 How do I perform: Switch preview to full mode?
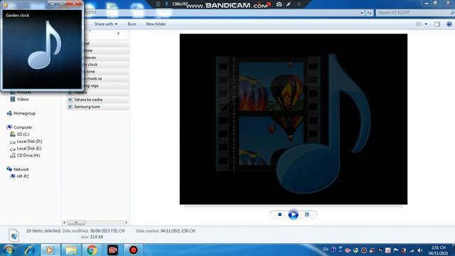[x=306, y=215]
